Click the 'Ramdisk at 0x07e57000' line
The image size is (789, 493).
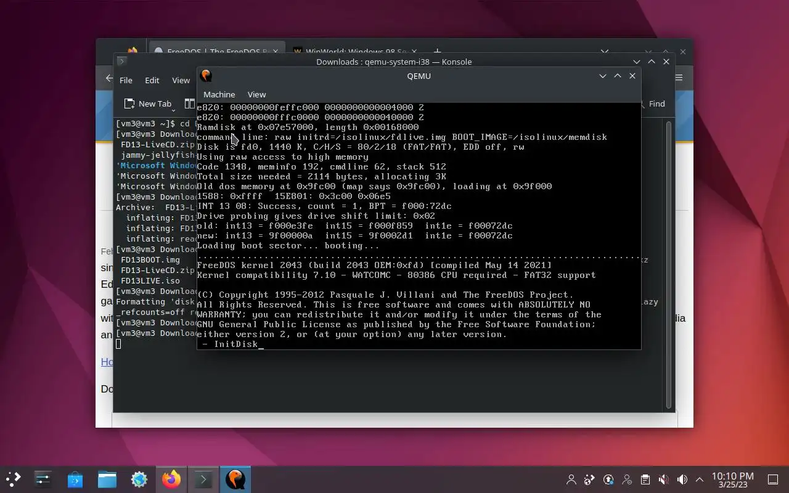tap(308, 127)
